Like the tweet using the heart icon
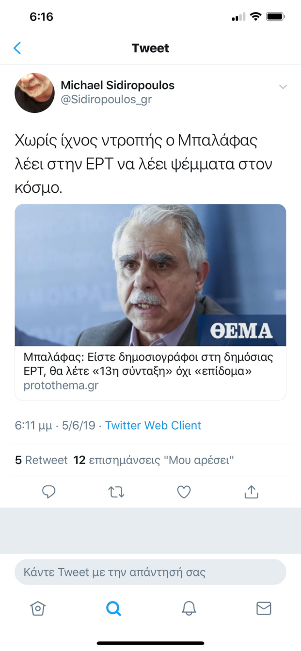Screen dimensions: 301x651 pos(184,492)
